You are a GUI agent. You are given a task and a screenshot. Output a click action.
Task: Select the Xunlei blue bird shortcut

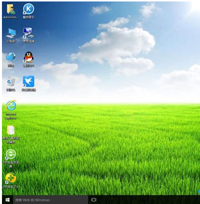[x=28, y=82]
